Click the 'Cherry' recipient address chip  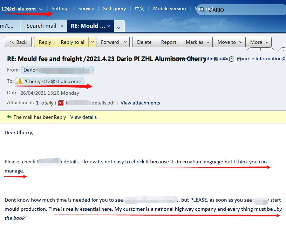(x=50, y=81)
